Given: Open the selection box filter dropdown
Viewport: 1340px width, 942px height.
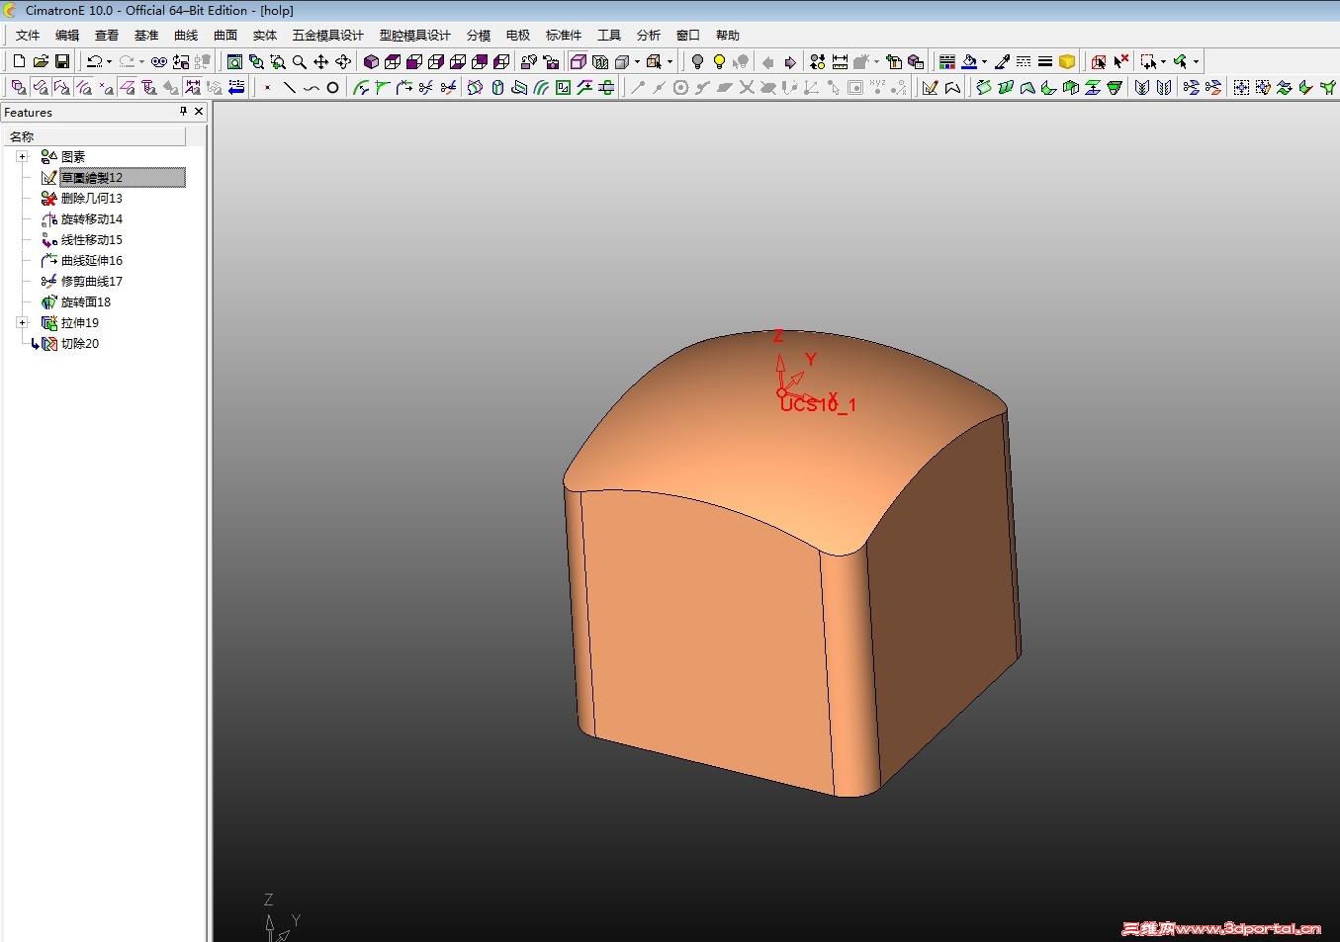Looking at the screenshot, I should click(1164, 61).
